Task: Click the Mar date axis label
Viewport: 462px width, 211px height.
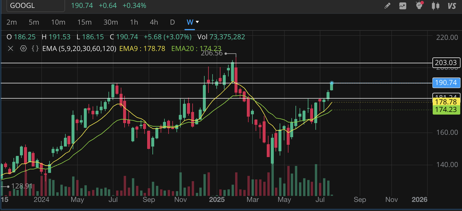Action: (253, 199)
